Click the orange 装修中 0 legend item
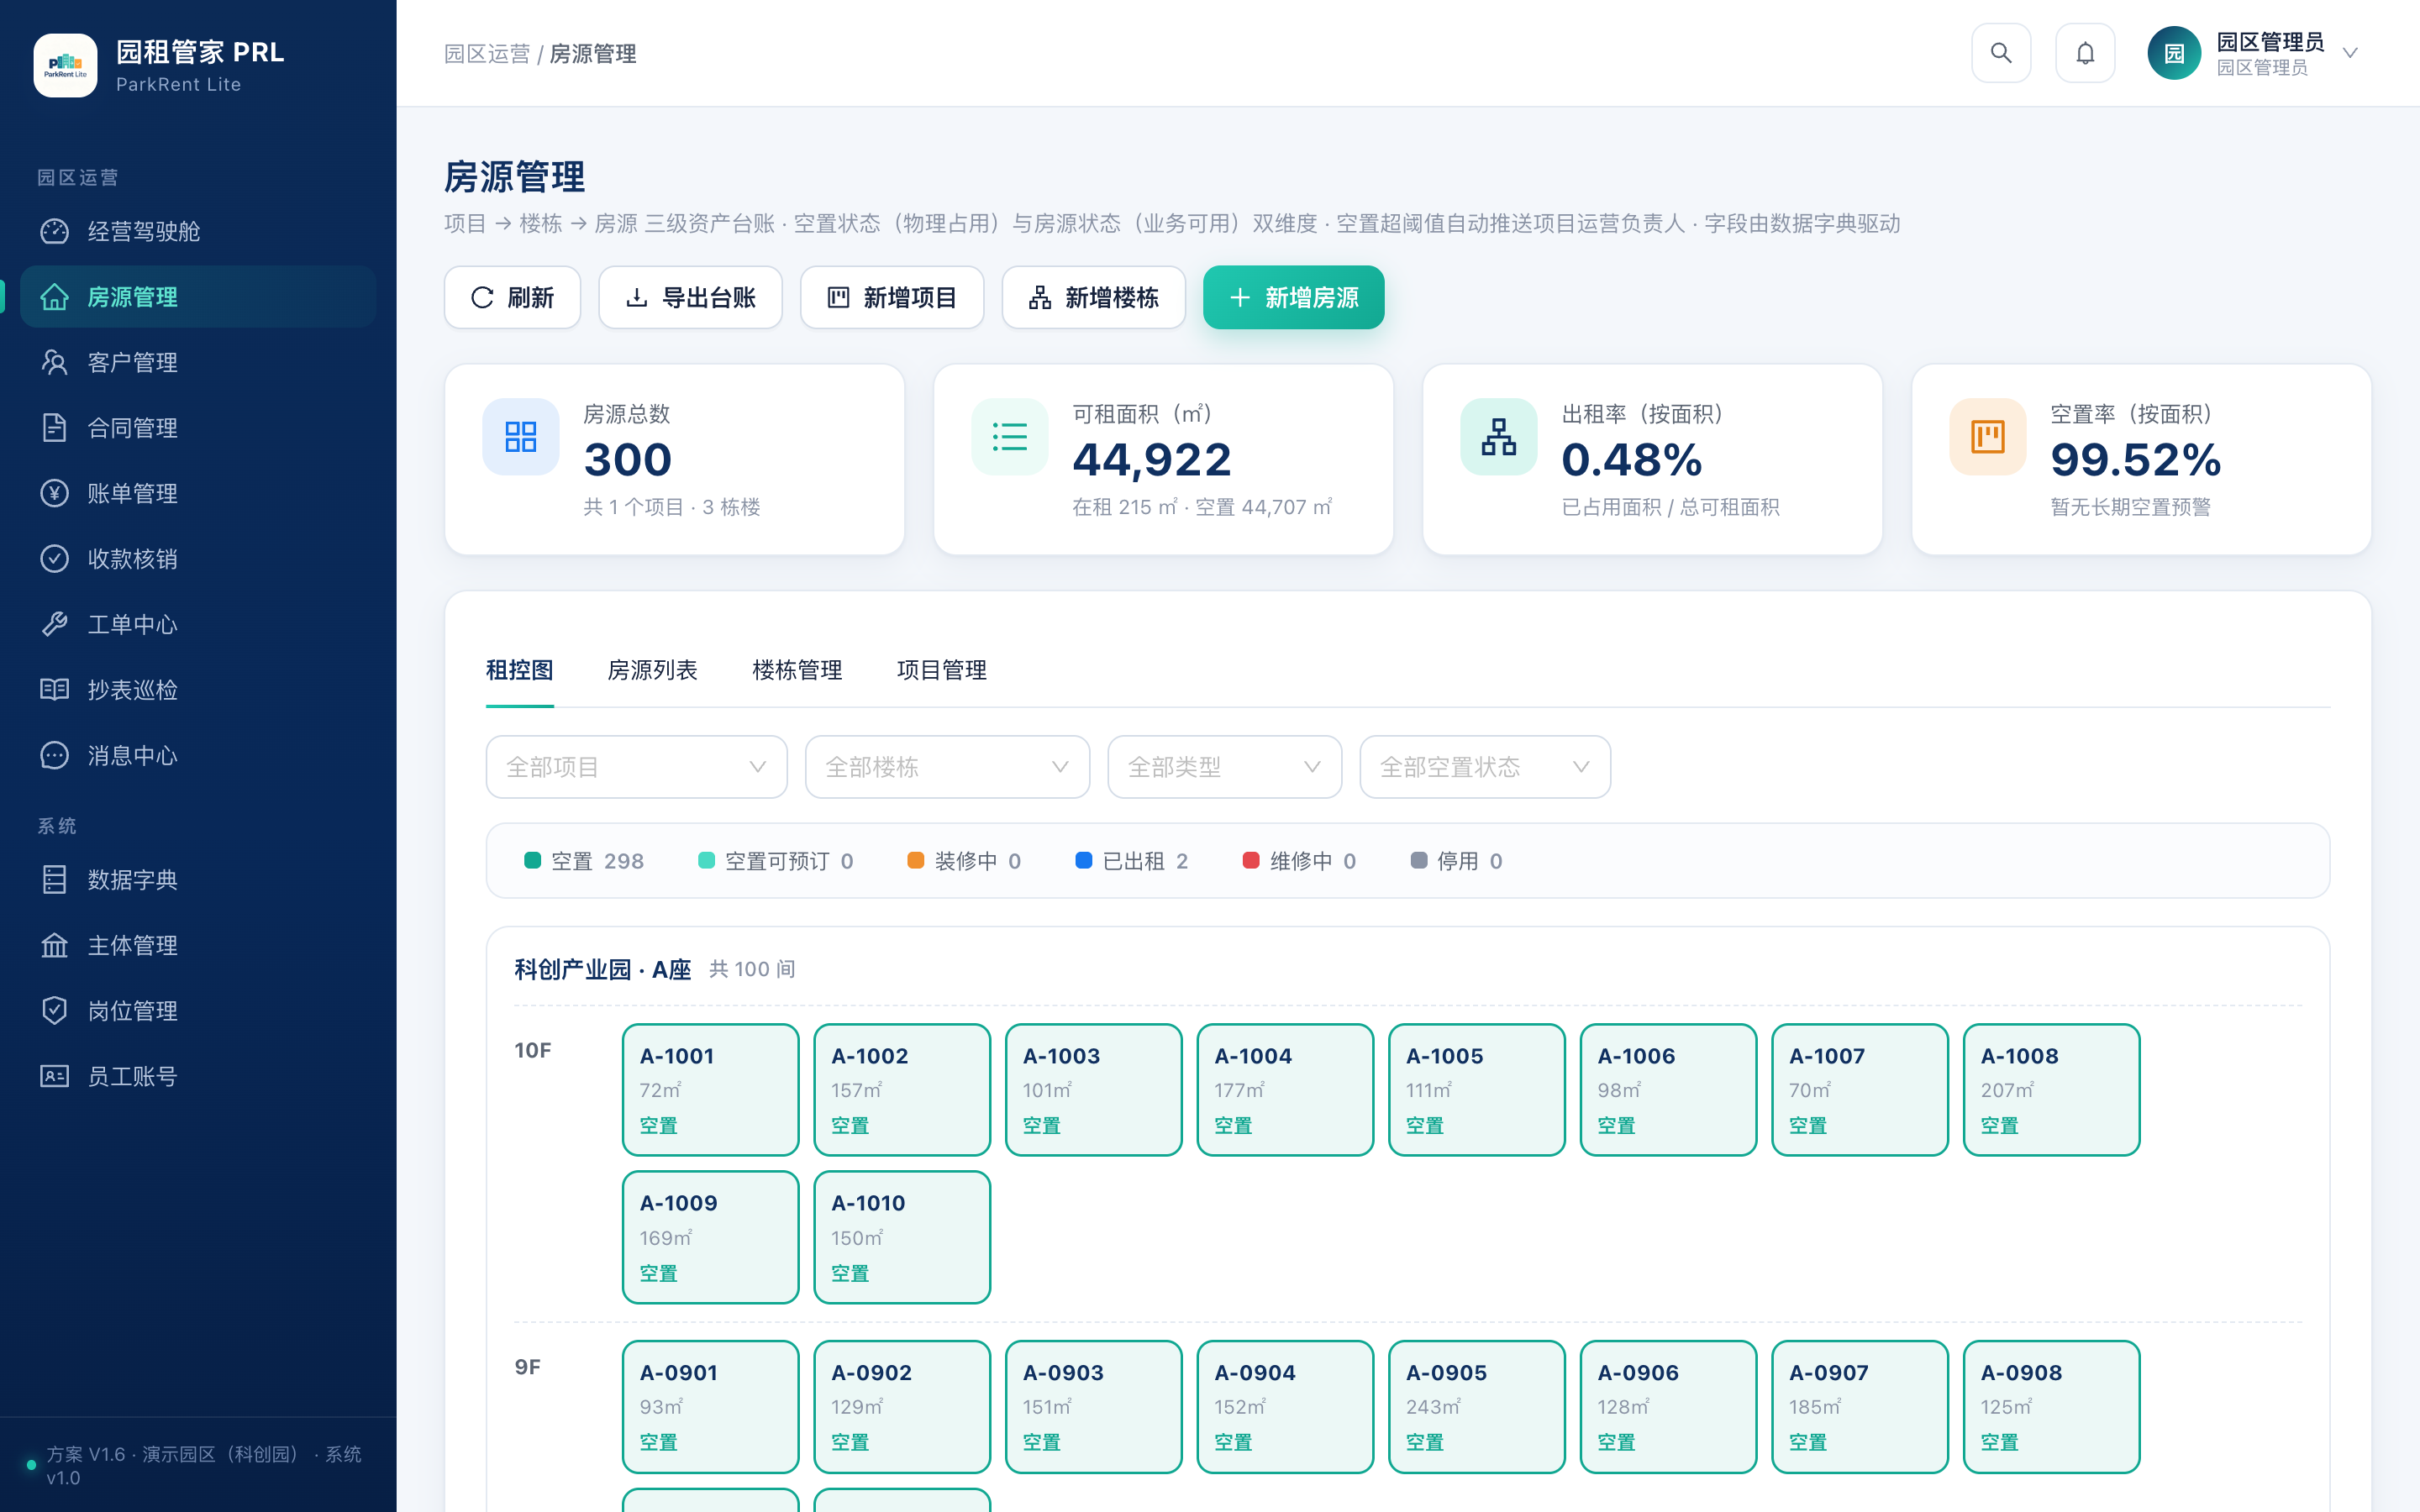 pyautogui.click(x=964, y=861)
